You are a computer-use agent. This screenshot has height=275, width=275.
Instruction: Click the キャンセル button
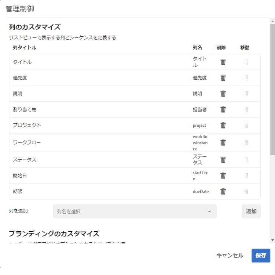230,255
